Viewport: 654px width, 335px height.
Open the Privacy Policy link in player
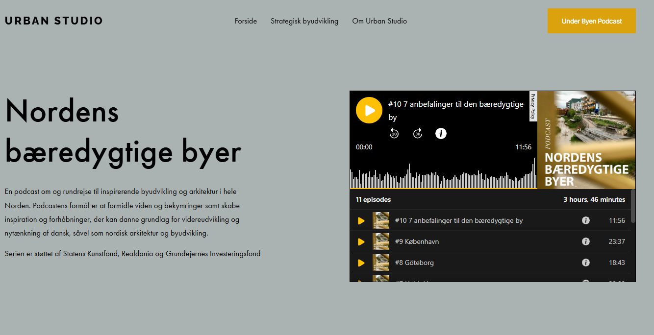(533, 106)
